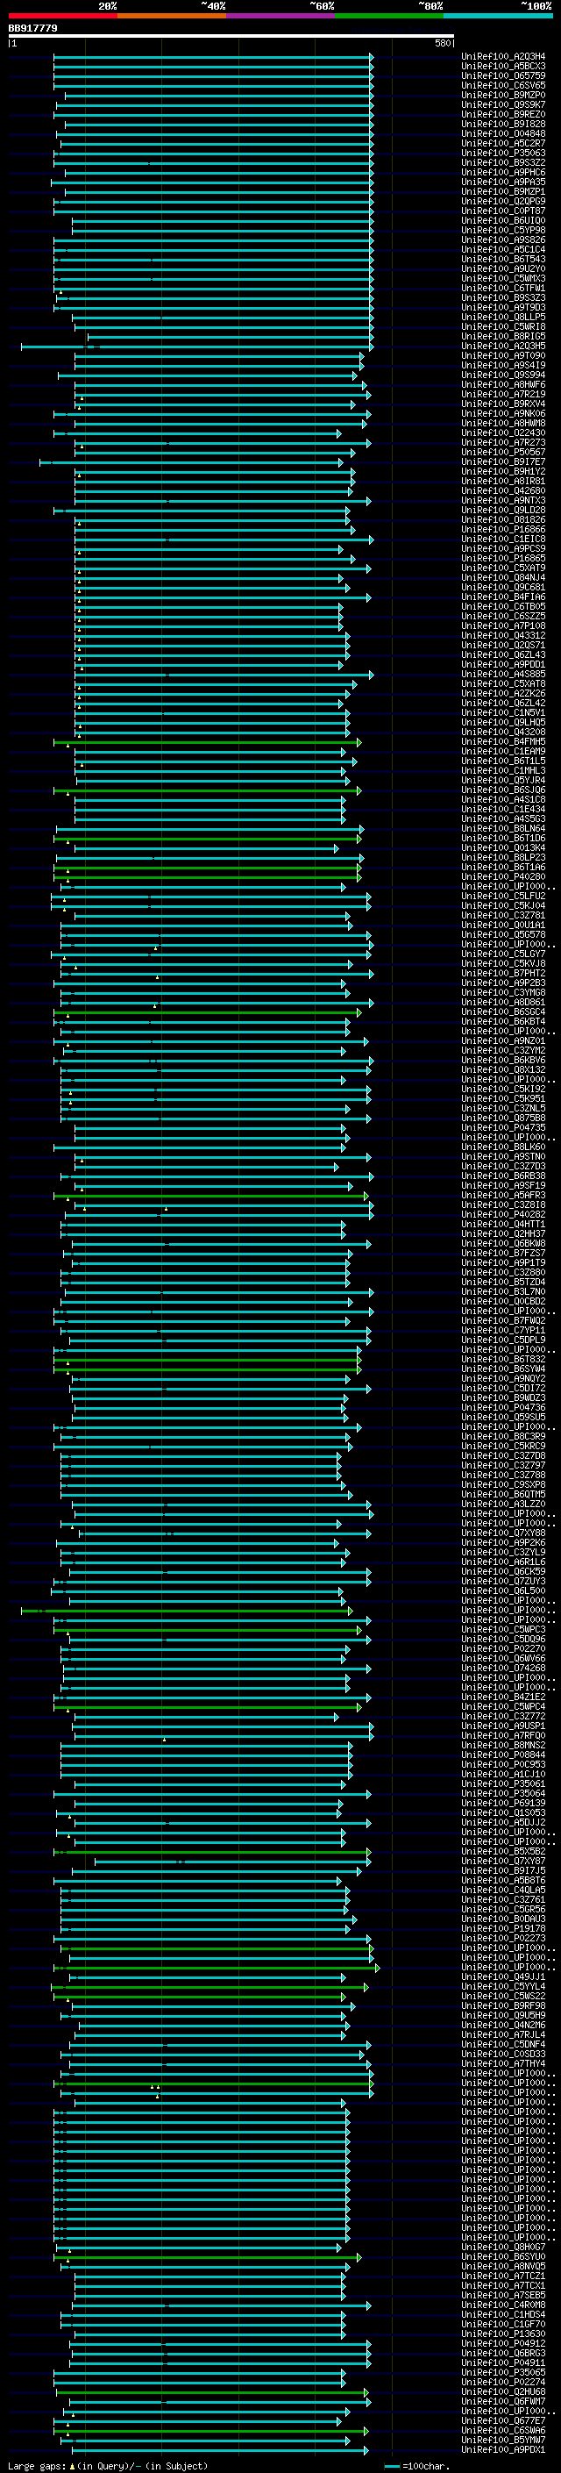561x2473 pixels.
Task: Select label UniRef100_O81826
Action: point(503,519)
